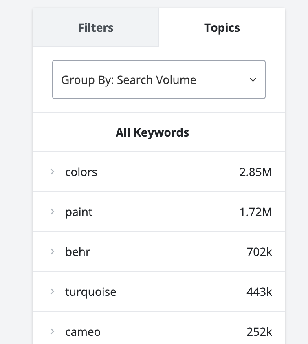Viewport: 308px width, 344px height.
Task: Expand the colors topic chevron
Action: tap(52, 172)
